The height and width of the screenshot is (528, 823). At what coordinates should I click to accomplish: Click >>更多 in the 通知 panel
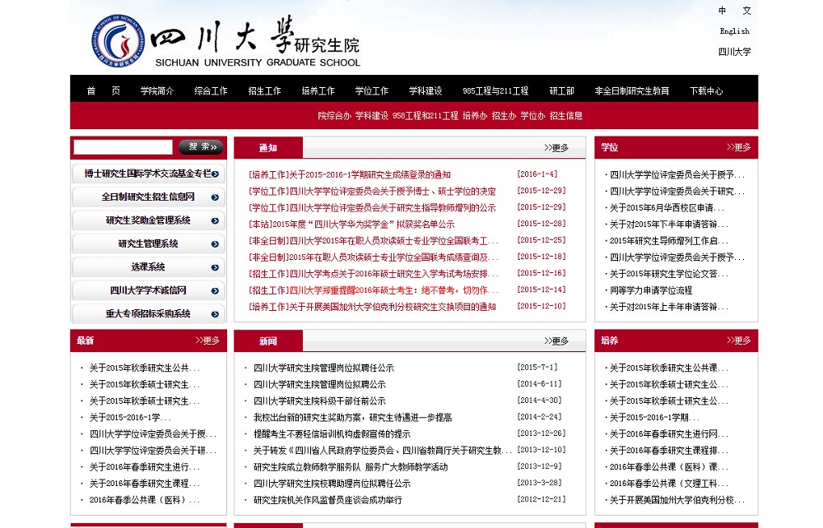pos(556,148)
